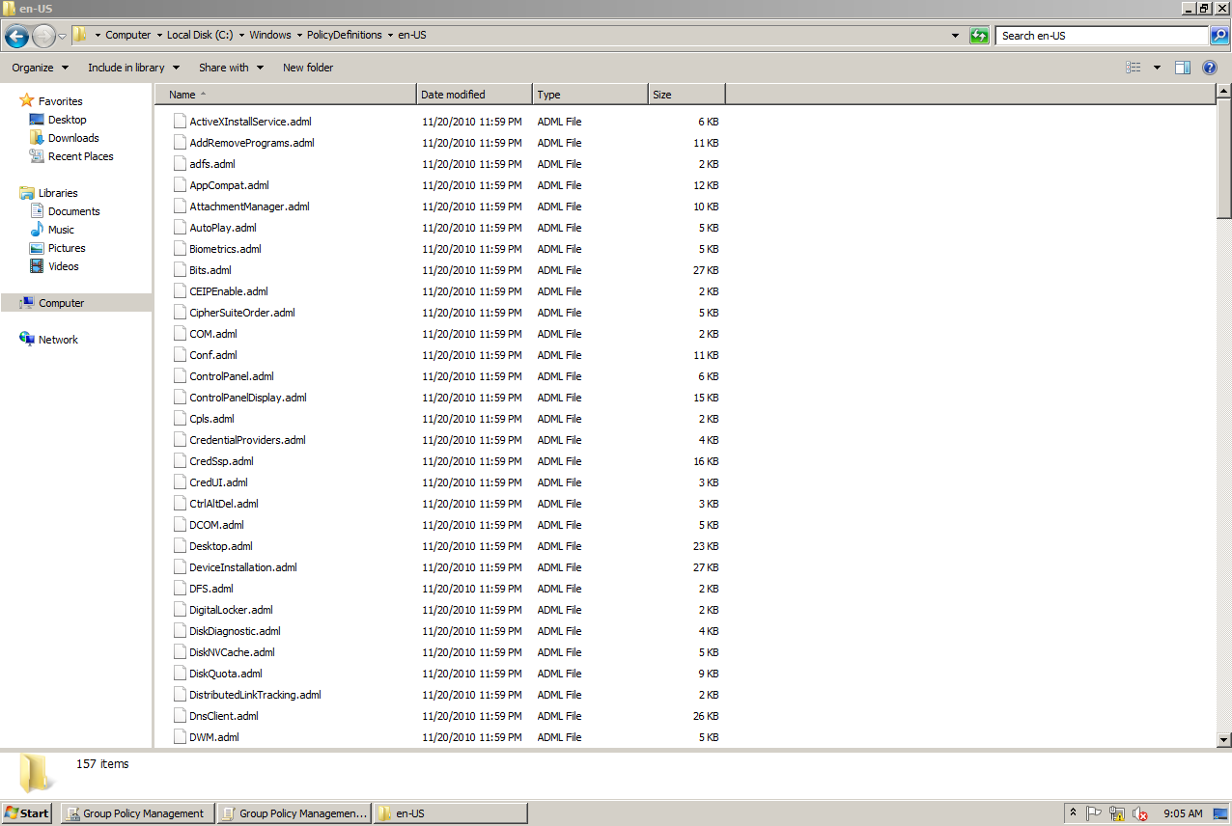
Task: Open the Pictures library
Action: point(67,248)
